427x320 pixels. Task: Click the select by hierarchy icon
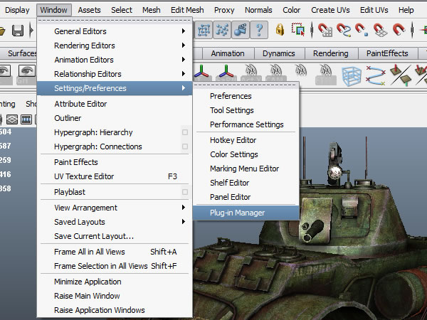[x=204, y=30]
